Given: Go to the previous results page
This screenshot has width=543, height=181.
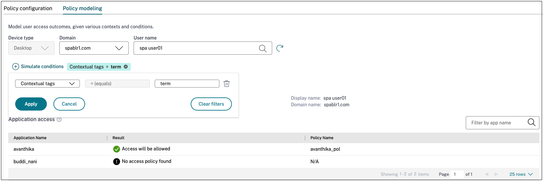Looking at the screenshot, I should click(x=487, y=174).
